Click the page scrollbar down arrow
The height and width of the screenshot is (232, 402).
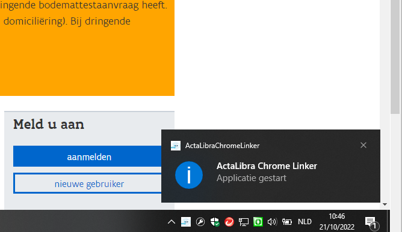[385, 204]
